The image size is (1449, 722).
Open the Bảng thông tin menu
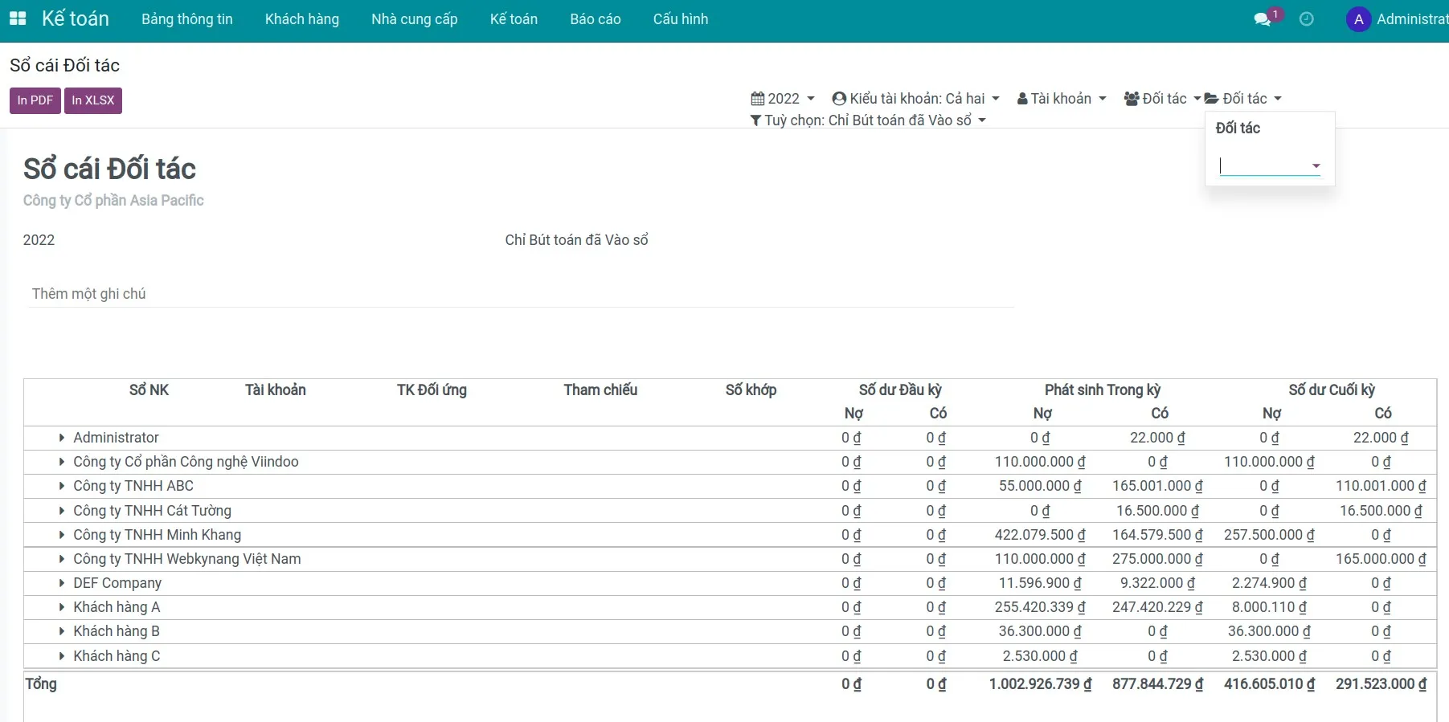pyautogui.click(x=187, y=19)
